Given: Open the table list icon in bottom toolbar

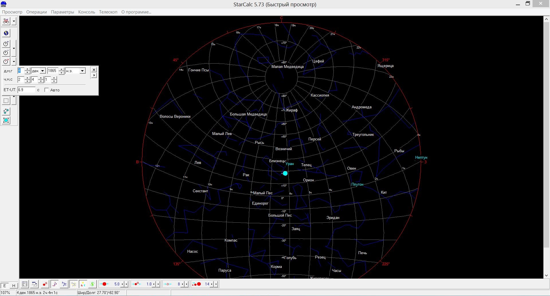Looking at the screenshot, I should point(25,284).
